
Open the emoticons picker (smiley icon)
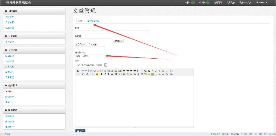pos(149,74)
